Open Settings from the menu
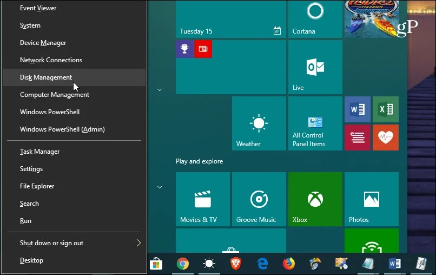This screenshot has height=275, width=436. (74, 169)
